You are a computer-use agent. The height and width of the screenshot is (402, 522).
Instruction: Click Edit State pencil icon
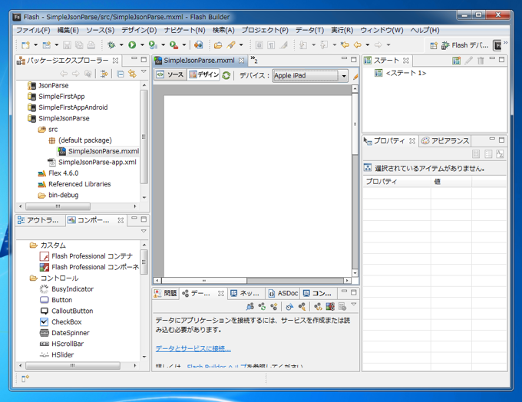[469, 61]
